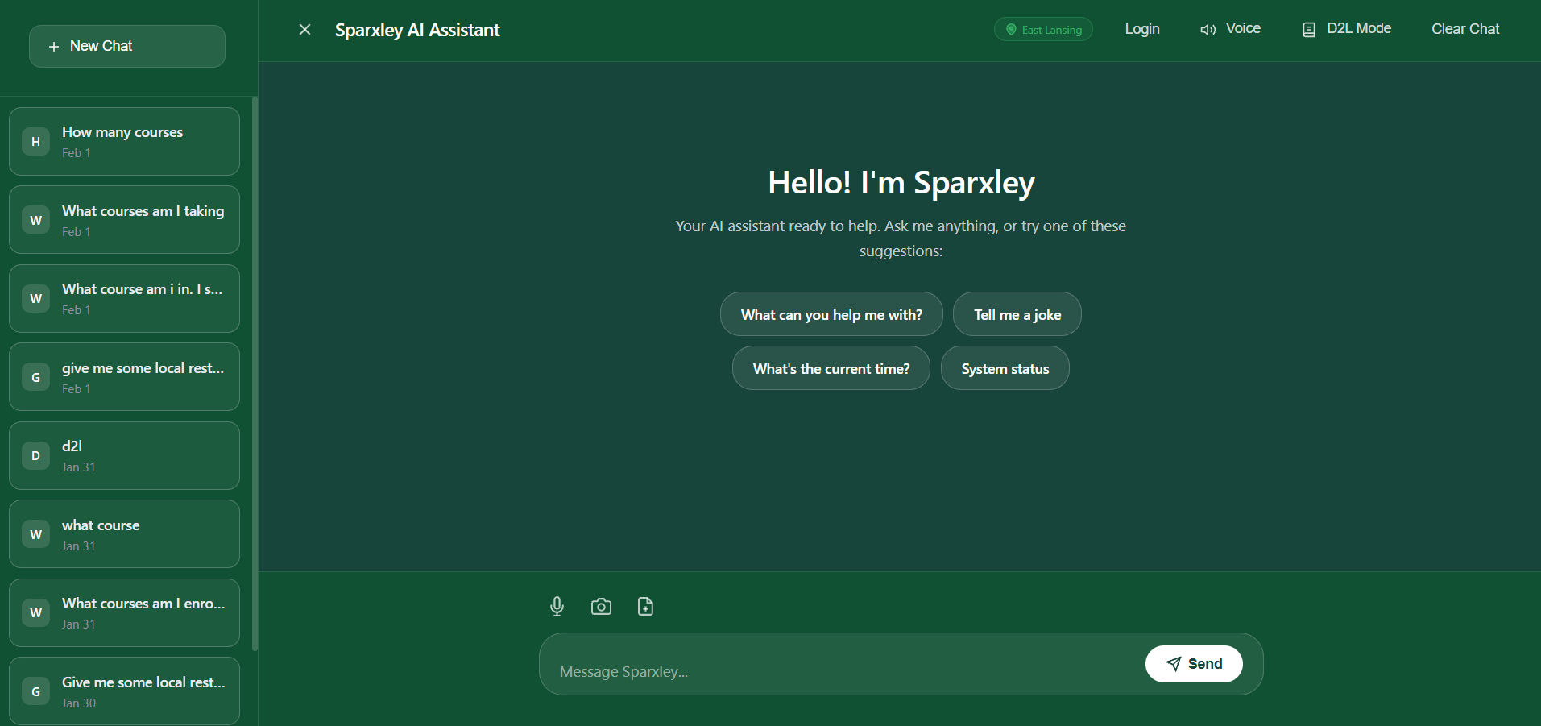Send the message
Image resolution: width=1541 pixels, height=726 pixels.
(1194, 664)
